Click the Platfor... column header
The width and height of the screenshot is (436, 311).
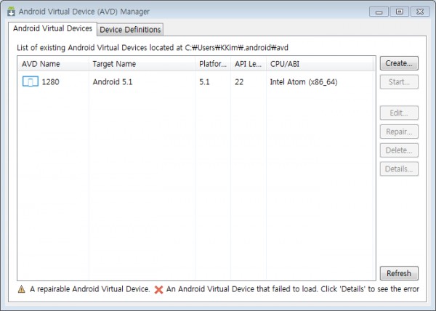click(213, 64)
